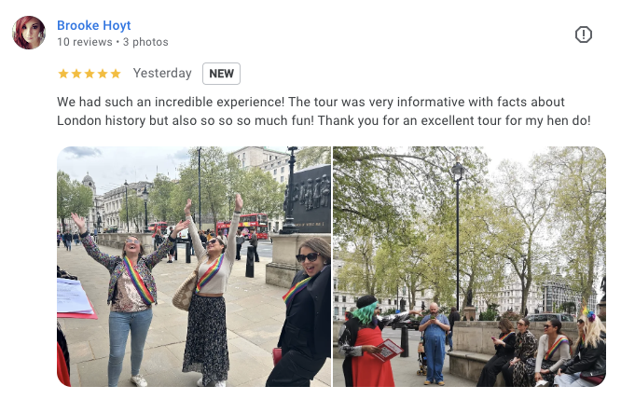Click 'Thank you for an excellent tour' text
621x400 pixels.
pos(410,121)
